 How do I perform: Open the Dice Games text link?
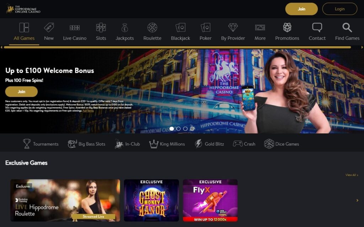[x=287, y=144]
